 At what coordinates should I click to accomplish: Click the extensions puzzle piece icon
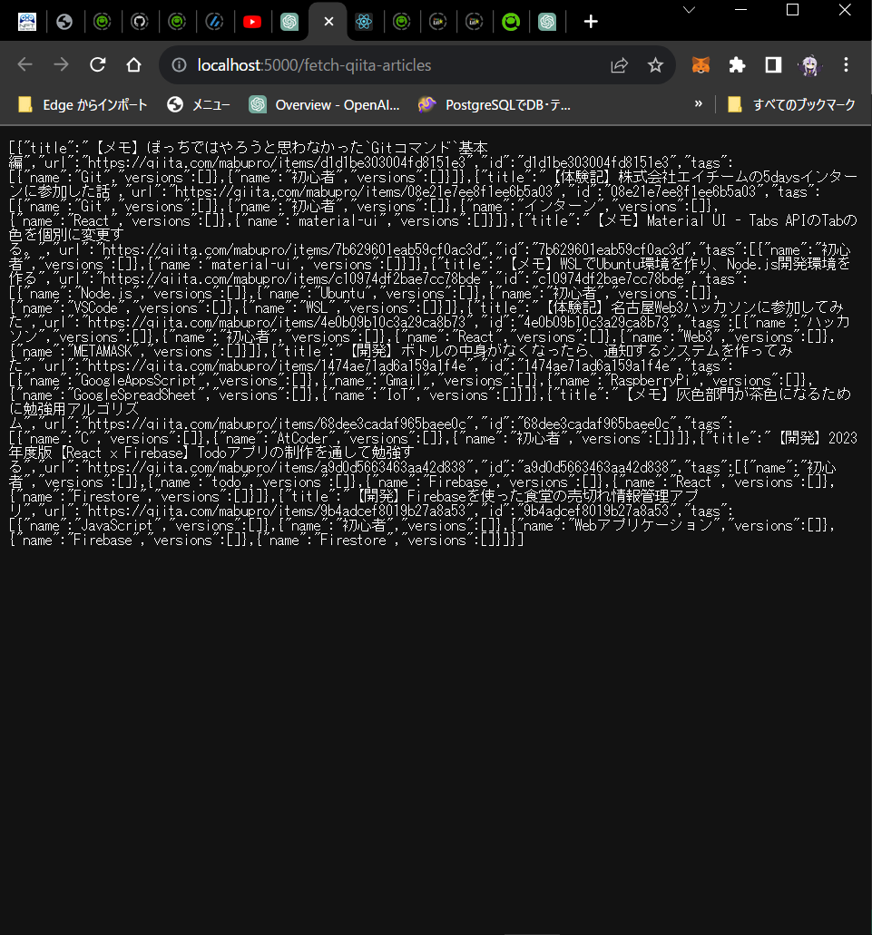pyautogui.click(x=737, y=65)
